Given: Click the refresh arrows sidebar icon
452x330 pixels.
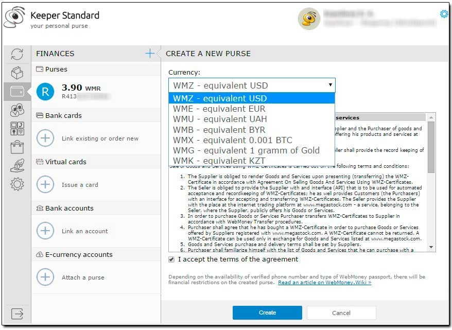Looking at the screenshot, I should [17, 55].
